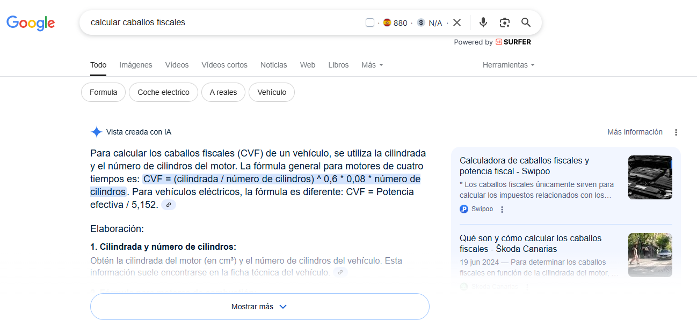Switch to the Web tab

(x=308, y=65)
